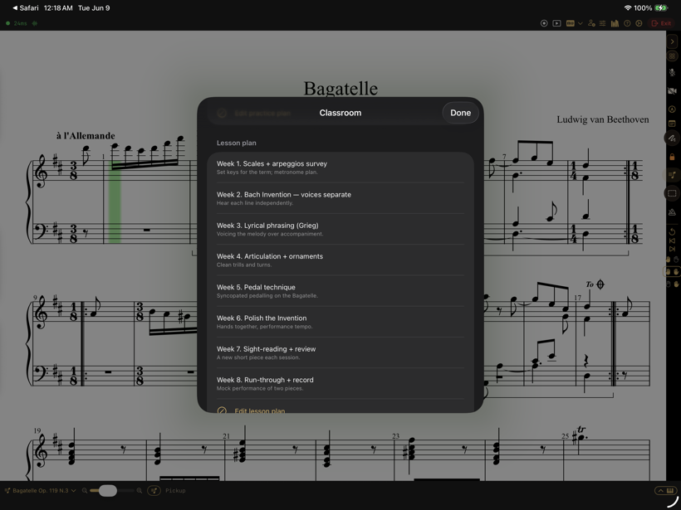Expand the chevron next to display mode icon
681x510 pixels.
coord(581,23)
